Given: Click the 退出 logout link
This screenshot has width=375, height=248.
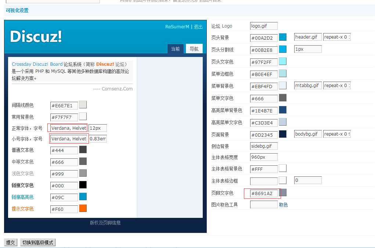Looking at the screenshot, I should pos(198,27).
